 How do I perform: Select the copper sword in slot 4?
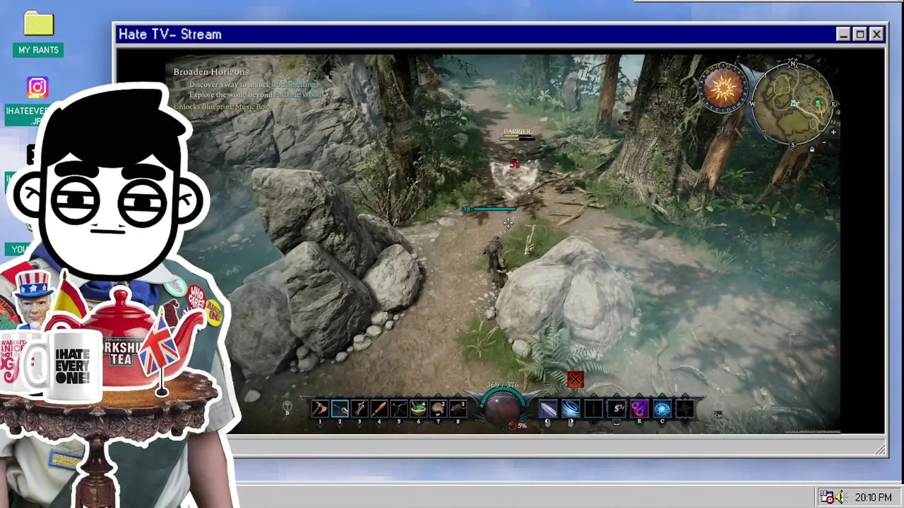coord(379,409)
